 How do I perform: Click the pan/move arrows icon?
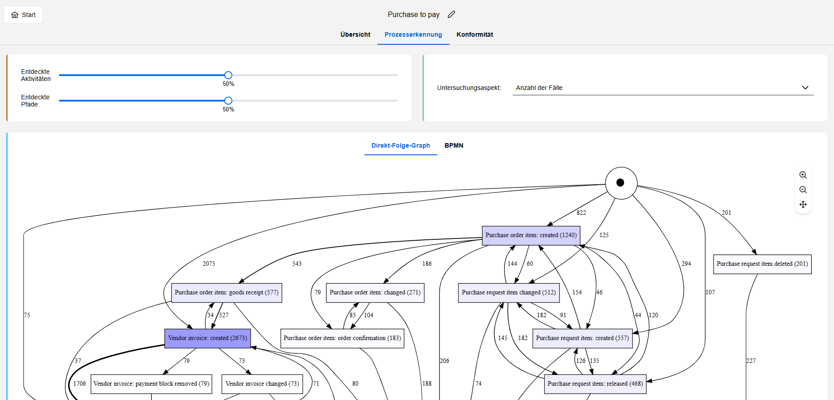[803, 204]
